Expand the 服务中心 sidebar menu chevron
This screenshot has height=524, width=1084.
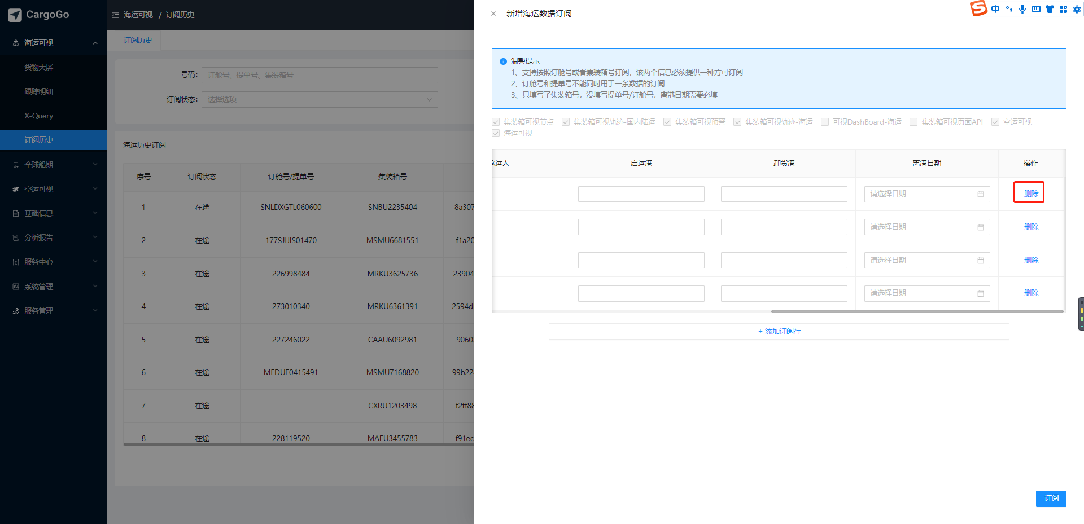pos(95,262)
